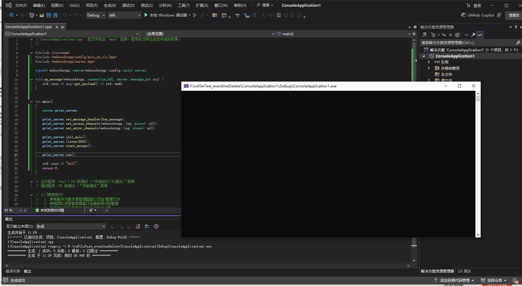The image size is (522, 286).
Task: Switch to the 错误列表 tab
Action: (x=13, y=271)
